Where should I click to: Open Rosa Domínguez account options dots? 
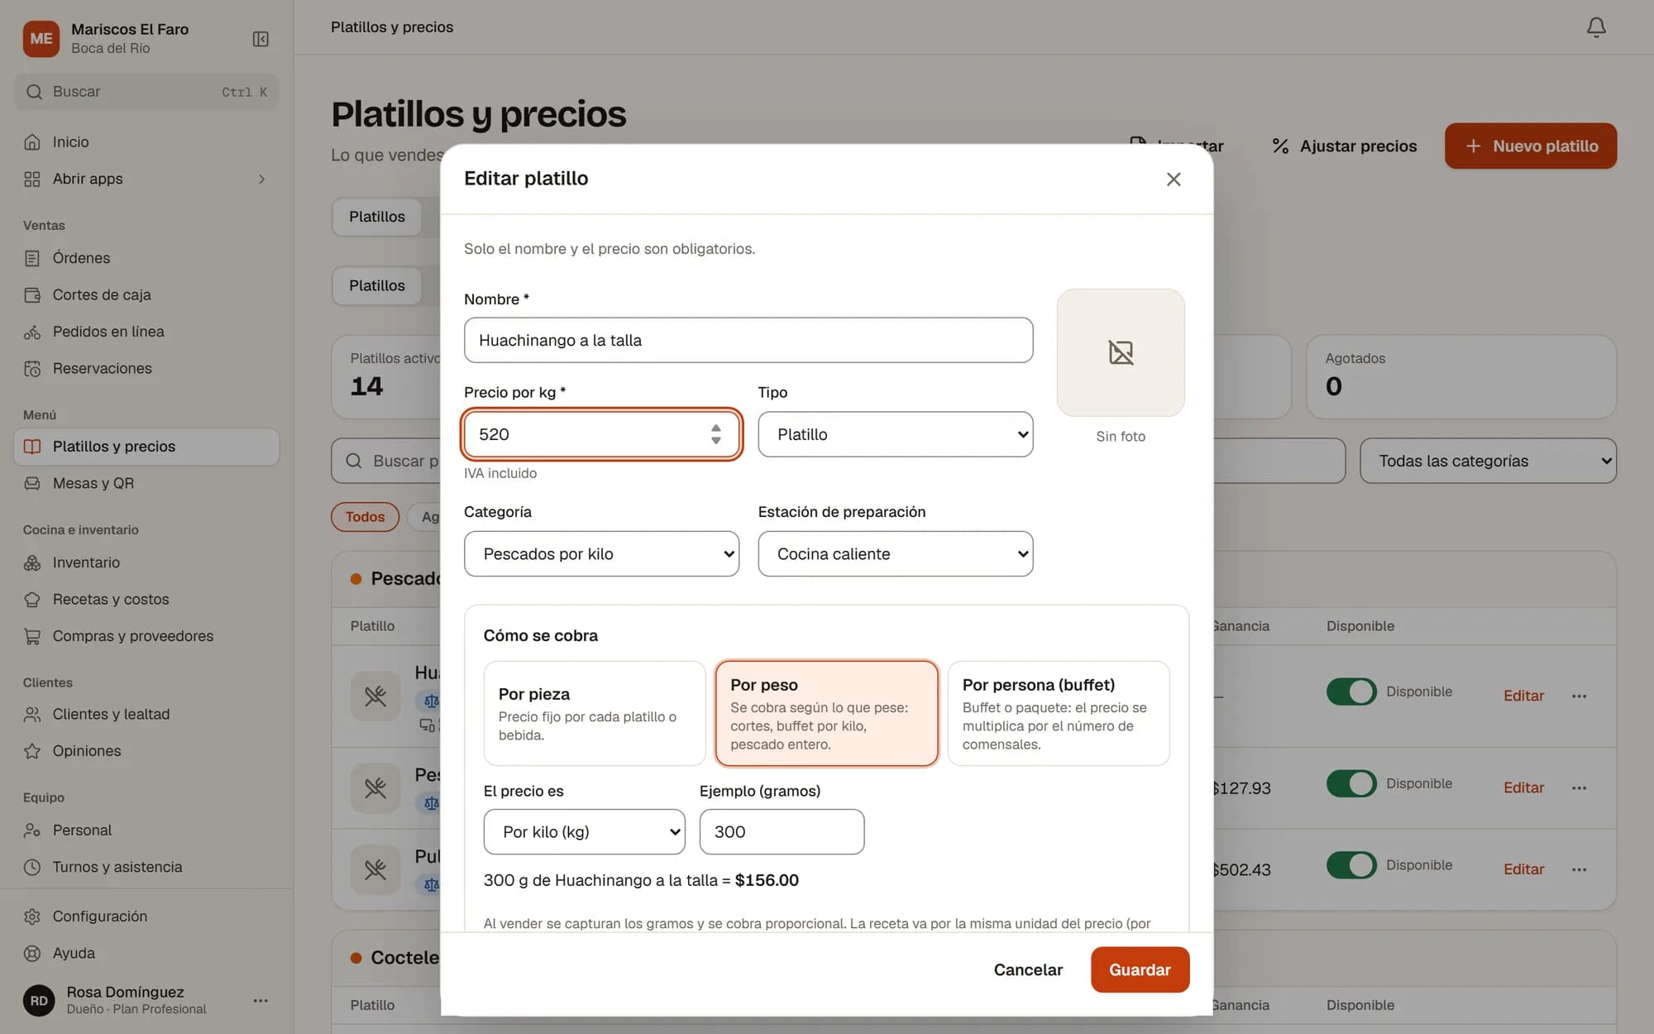[x=261, y=1000]
